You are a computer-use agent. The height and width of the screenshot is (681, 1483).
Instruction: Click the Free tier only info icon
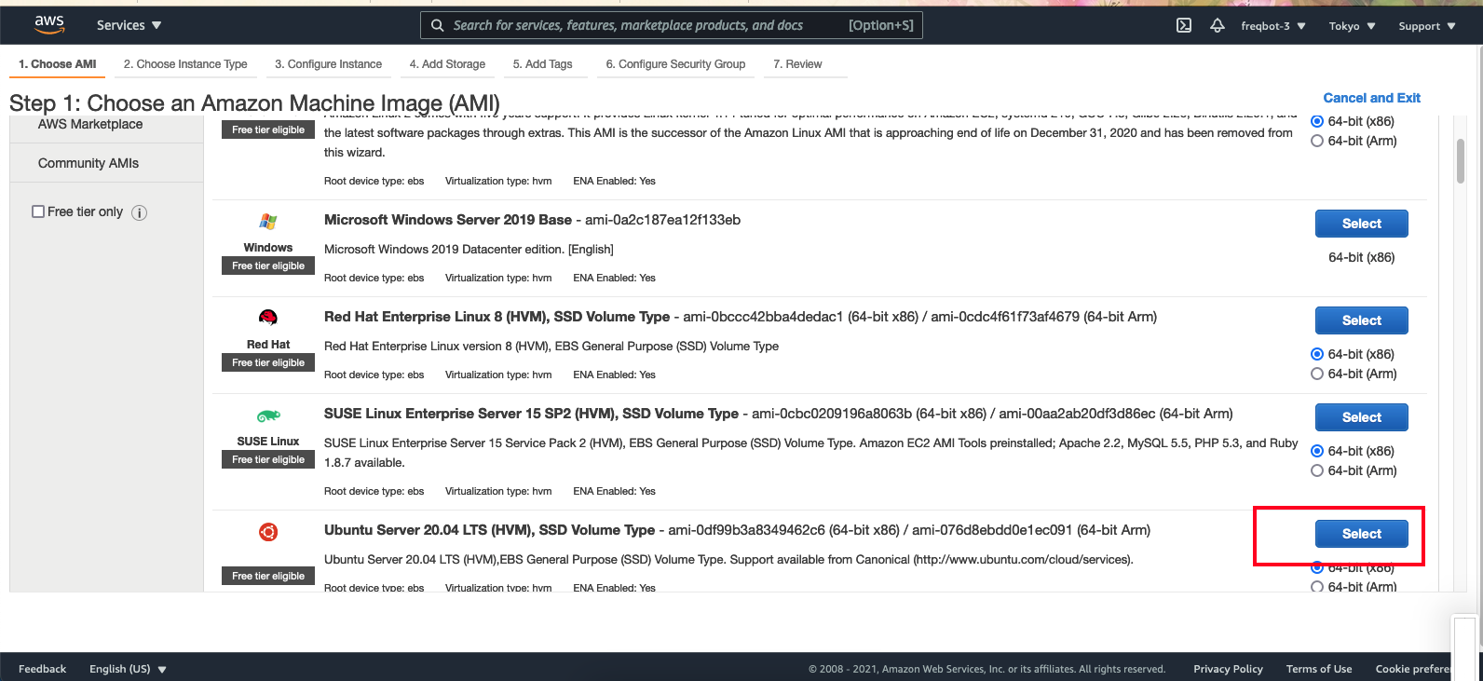140,212
